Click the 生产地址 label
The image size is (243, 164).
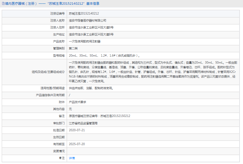(x=59, y=34)
